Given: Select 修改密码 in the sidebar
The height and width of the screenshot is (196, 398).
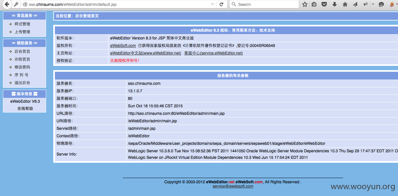Looking at the screenshot, I should tap(22, 67).
